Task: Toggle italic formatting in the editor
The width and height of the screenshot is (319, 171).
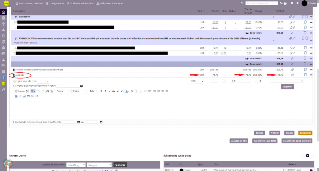Action: (105, 91)
